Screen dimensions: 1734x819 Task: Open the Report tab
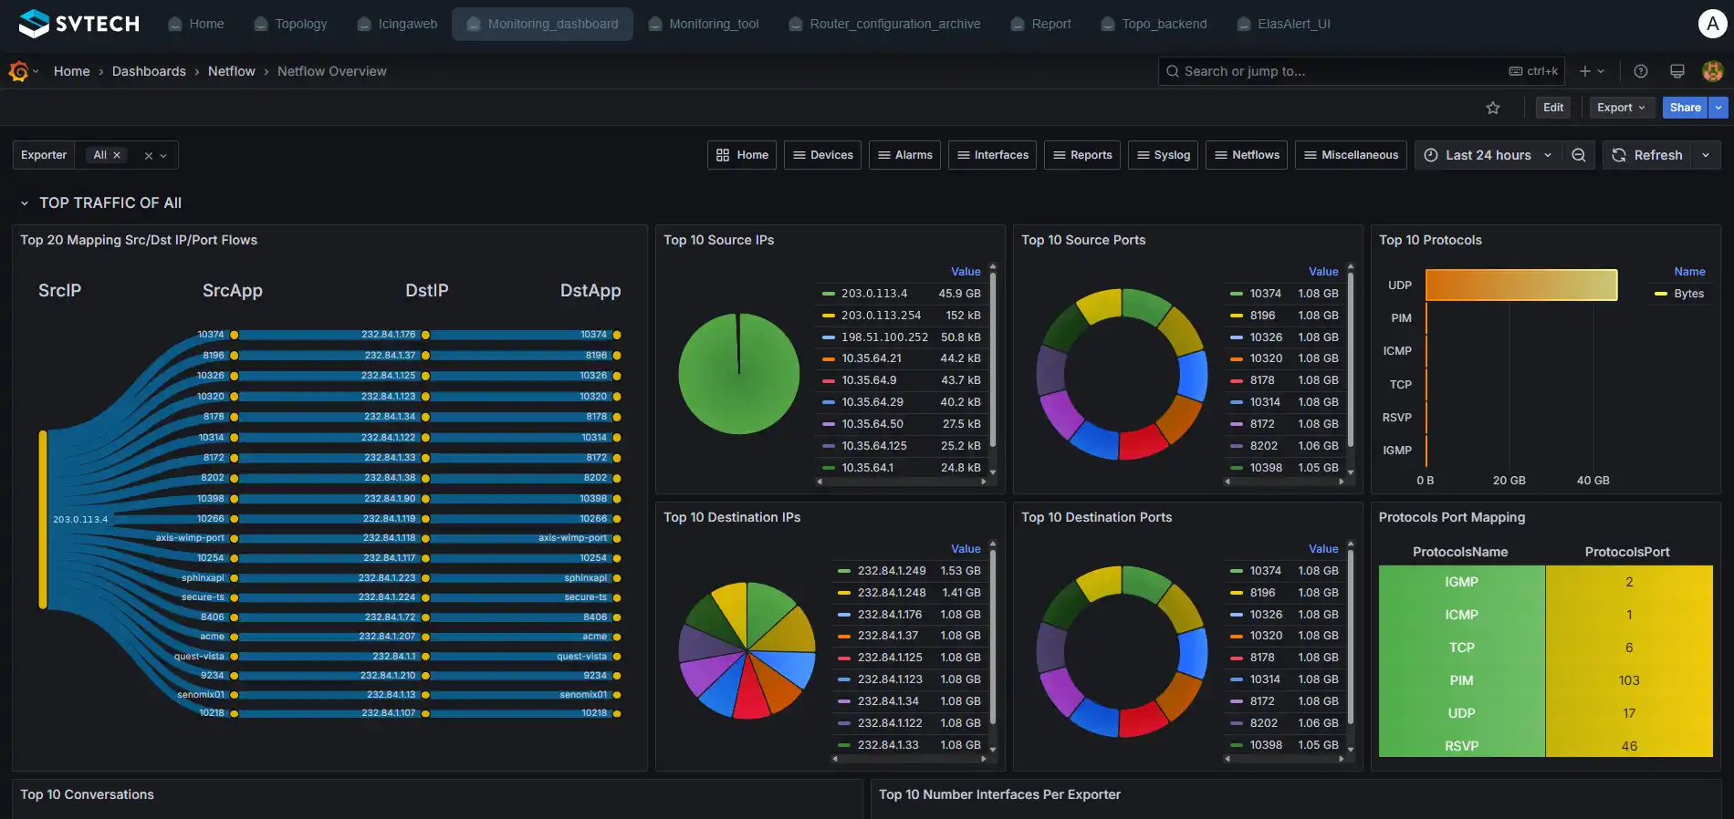tap(1040, 24)
